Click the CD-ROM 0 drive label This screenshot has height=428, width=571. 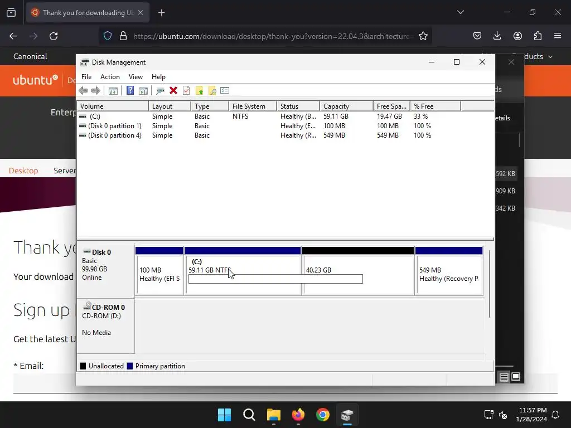pyautogui.click(x=105, y=325)
